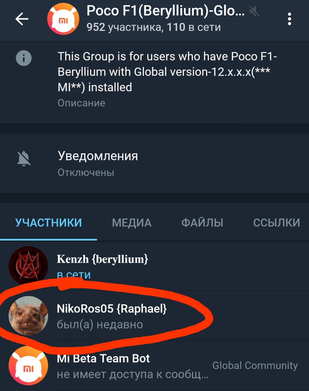Tap the info circle icon
Screen dimensions: 309x391
(24, 58)
